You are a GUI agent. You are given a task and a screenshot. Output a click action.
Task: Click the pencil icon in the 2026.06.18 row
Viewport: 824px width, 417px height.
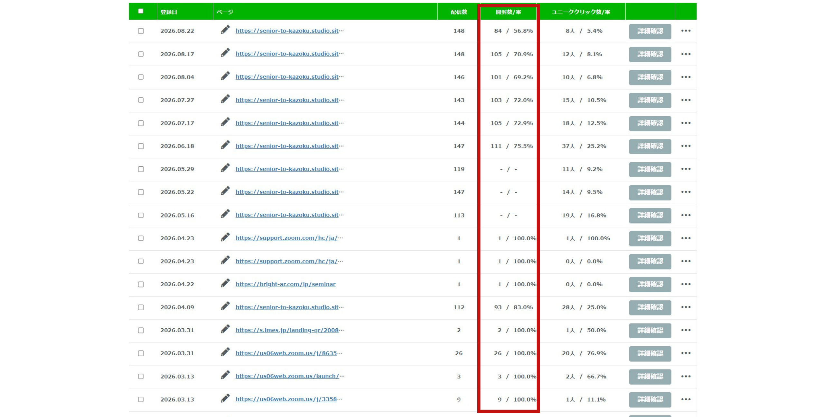pyautogui.click(x=225, y=145)
